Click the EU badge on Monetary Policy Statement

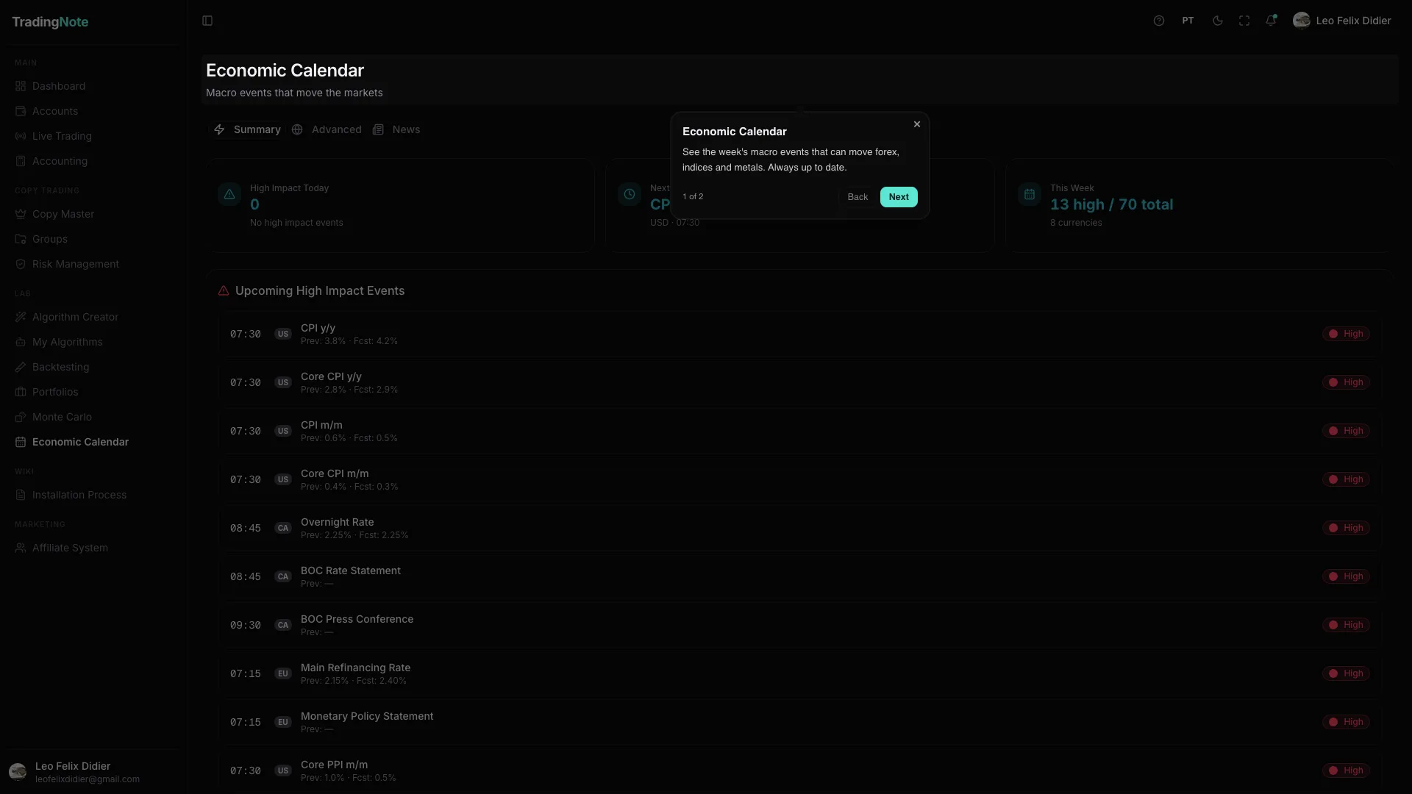click(283, 722)
